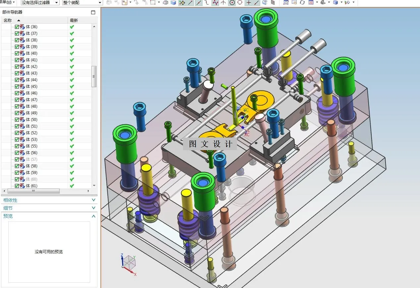Open the 整个装配 scope dropdown

tap(82, 3)
